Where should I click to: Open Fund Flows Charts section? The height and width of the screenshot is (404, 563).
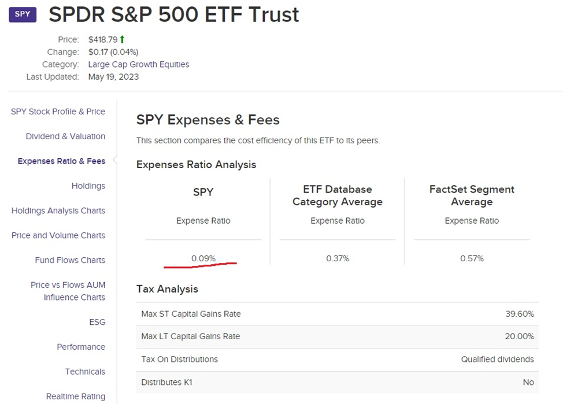70,261
